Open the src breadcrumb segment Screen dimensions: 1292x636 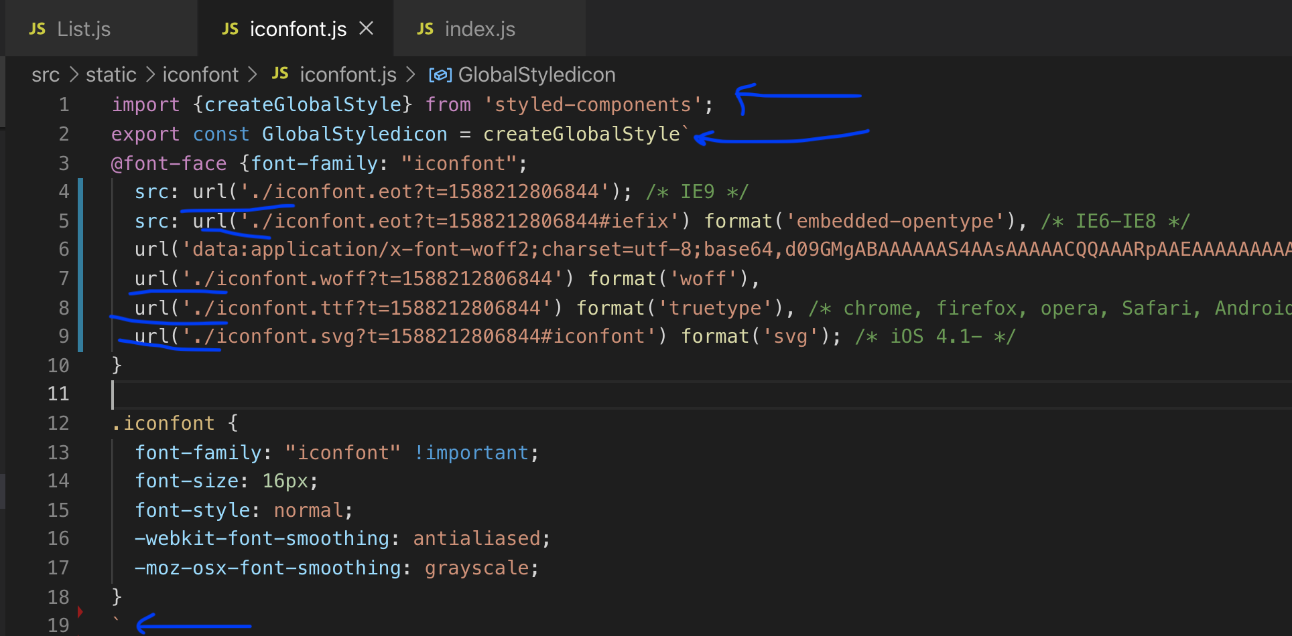pos(46,75)
